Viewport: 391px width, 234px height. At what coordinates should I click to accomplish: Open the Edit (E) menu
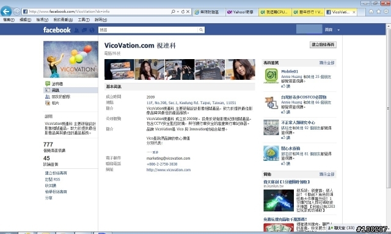(25, 19)
